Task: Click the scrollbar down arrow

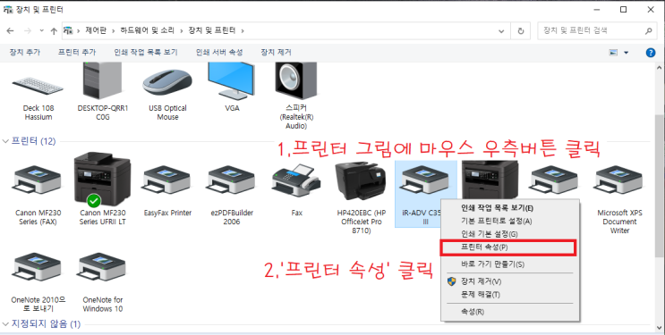Action: (659, 327)
